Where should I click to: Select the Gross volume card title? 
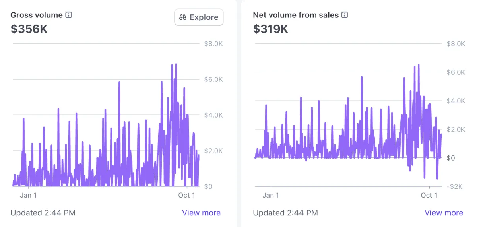37,15
